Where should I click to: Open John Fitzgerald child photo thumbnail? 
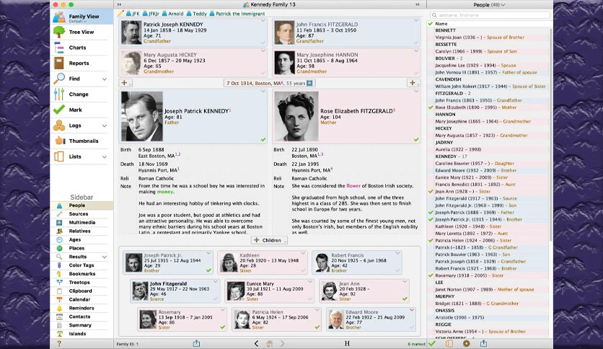(x=140, y=291)
